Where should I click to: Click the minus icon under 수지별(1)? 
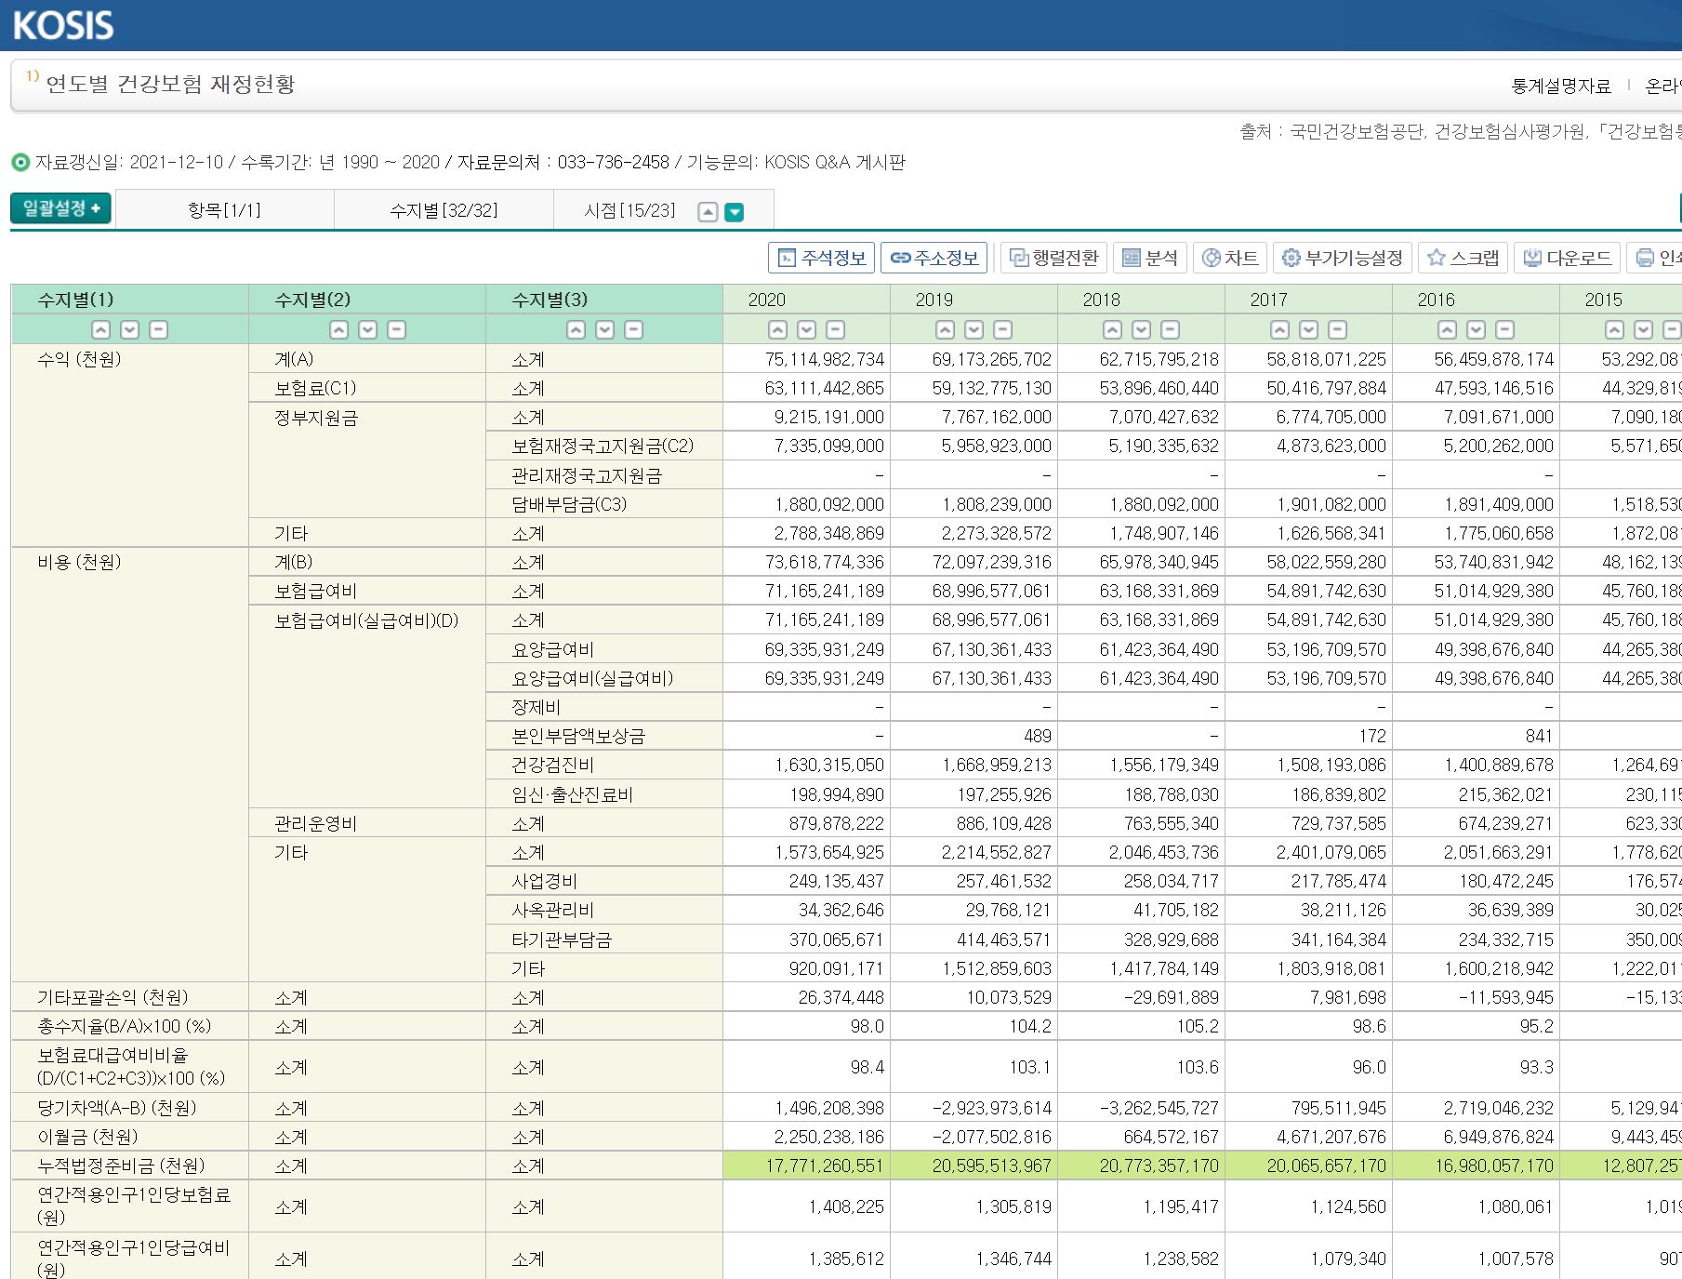tap(159, 329)
